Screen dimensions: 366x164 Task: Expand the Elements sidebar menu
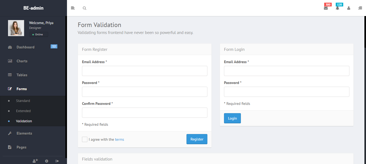click(x=24, y=133)
